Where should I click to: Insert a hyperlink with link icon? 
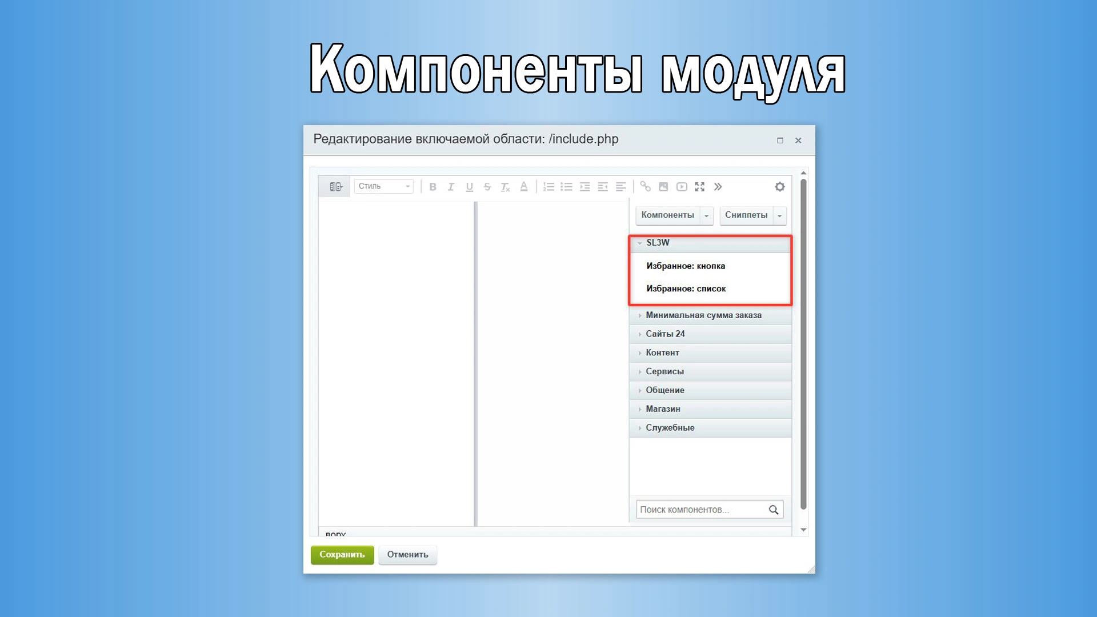645,187
